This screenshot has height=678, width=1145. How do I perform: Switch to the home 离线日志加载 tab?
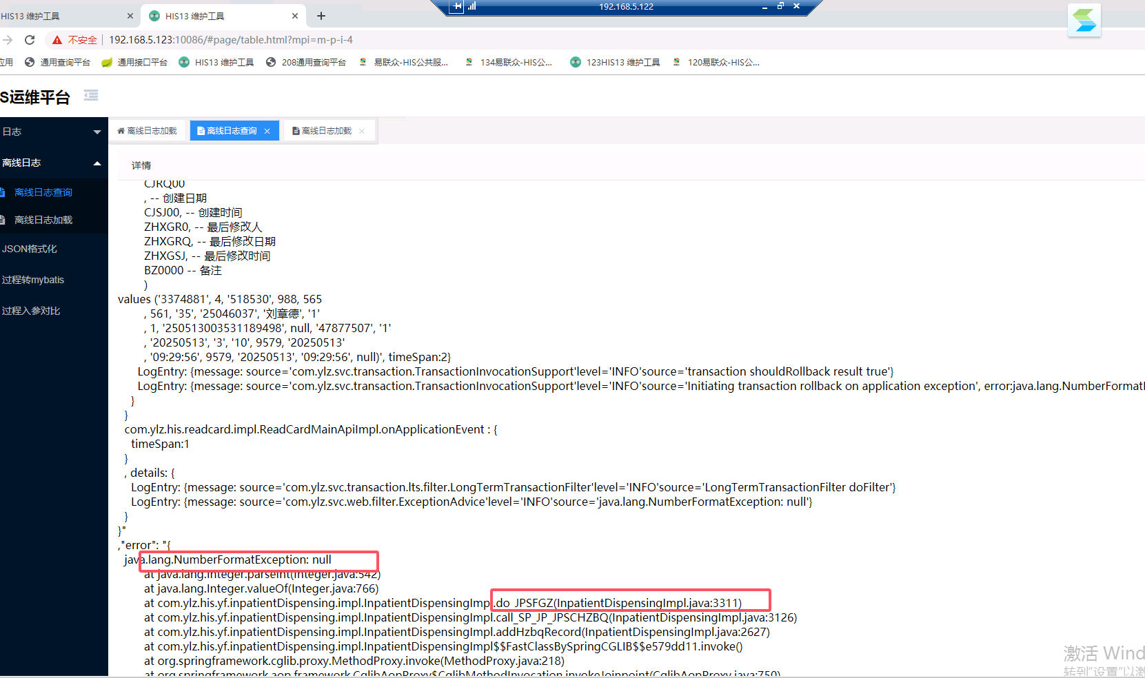(x=148, y=131)
